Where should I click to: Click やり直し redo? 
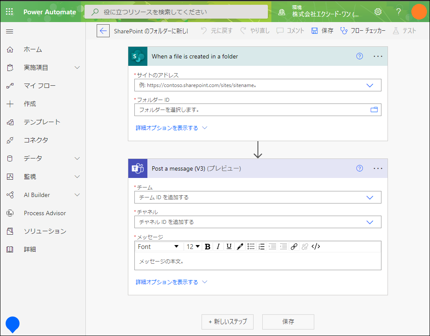(x=255, y=31)
